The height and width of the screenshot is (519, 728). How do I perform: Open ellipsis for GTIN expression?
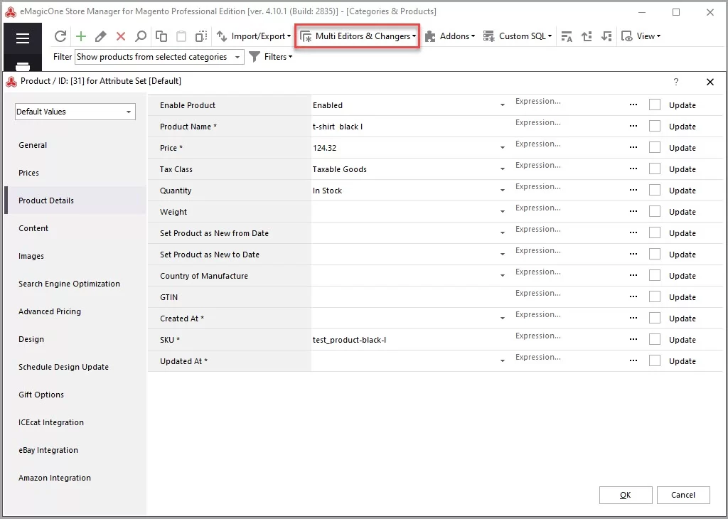pyautogui.click(x=633, y=297)
